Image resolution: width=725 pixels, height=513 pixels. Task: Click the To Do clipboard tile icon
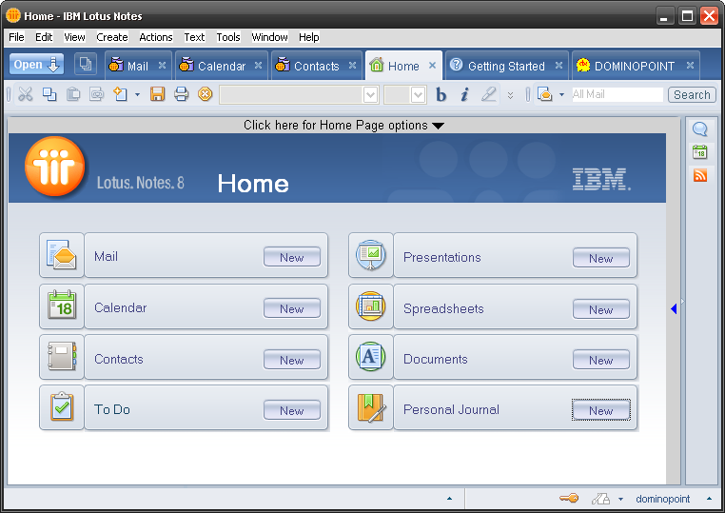click(62, 406)
